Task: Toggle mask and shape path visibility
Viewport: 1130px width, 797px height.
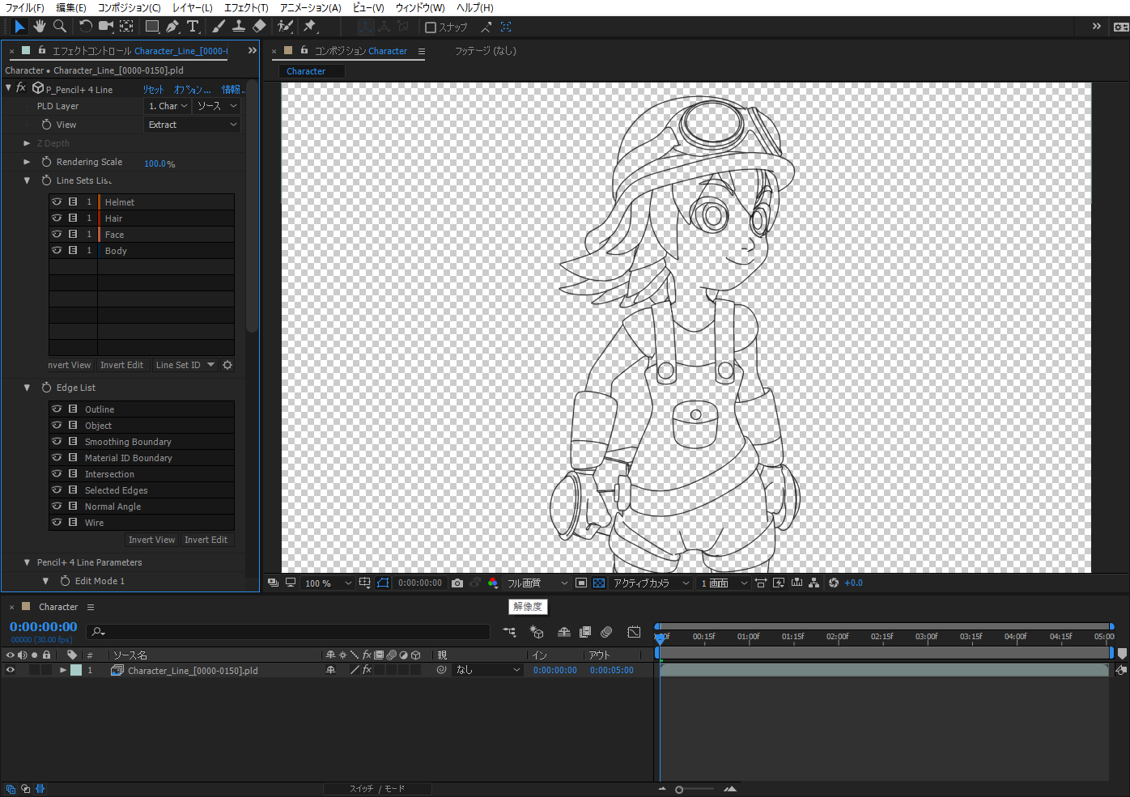Action: coord(383,583)
